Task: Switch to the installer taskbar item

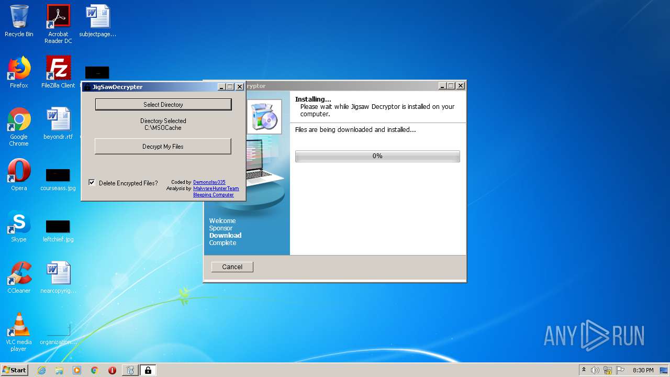Action: coord(130,370)
